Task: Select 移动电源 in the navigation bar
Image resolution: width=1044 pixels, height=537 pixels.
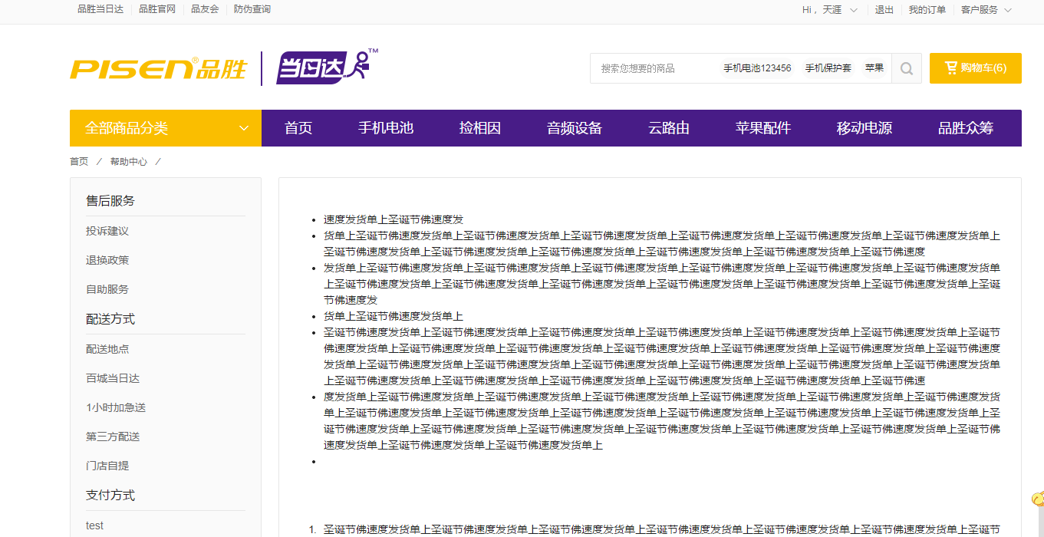Action: [x=865, y=128]
